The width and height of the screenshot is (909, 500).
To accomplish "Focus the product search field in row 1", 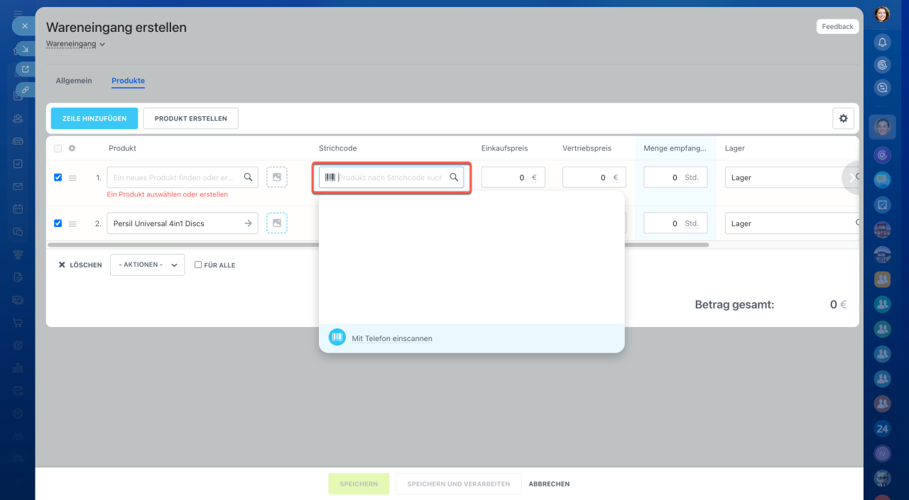I will [183, 177].
